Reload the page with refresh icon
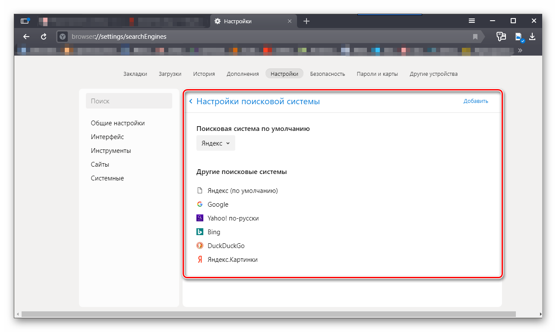 [x=44, y=37]
